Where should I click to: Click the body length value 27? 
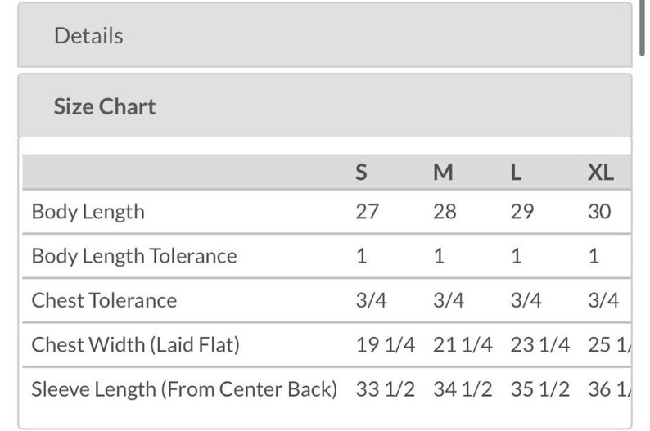coord(367,212)
